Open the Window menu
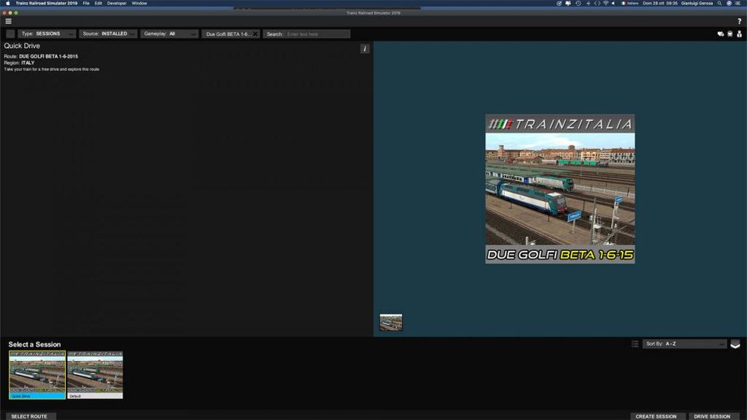This screenshot has height=420, width=747. (x=139, y=3)
